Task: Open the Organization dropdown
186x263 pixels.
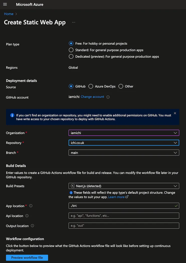Action: coord(124,133)
